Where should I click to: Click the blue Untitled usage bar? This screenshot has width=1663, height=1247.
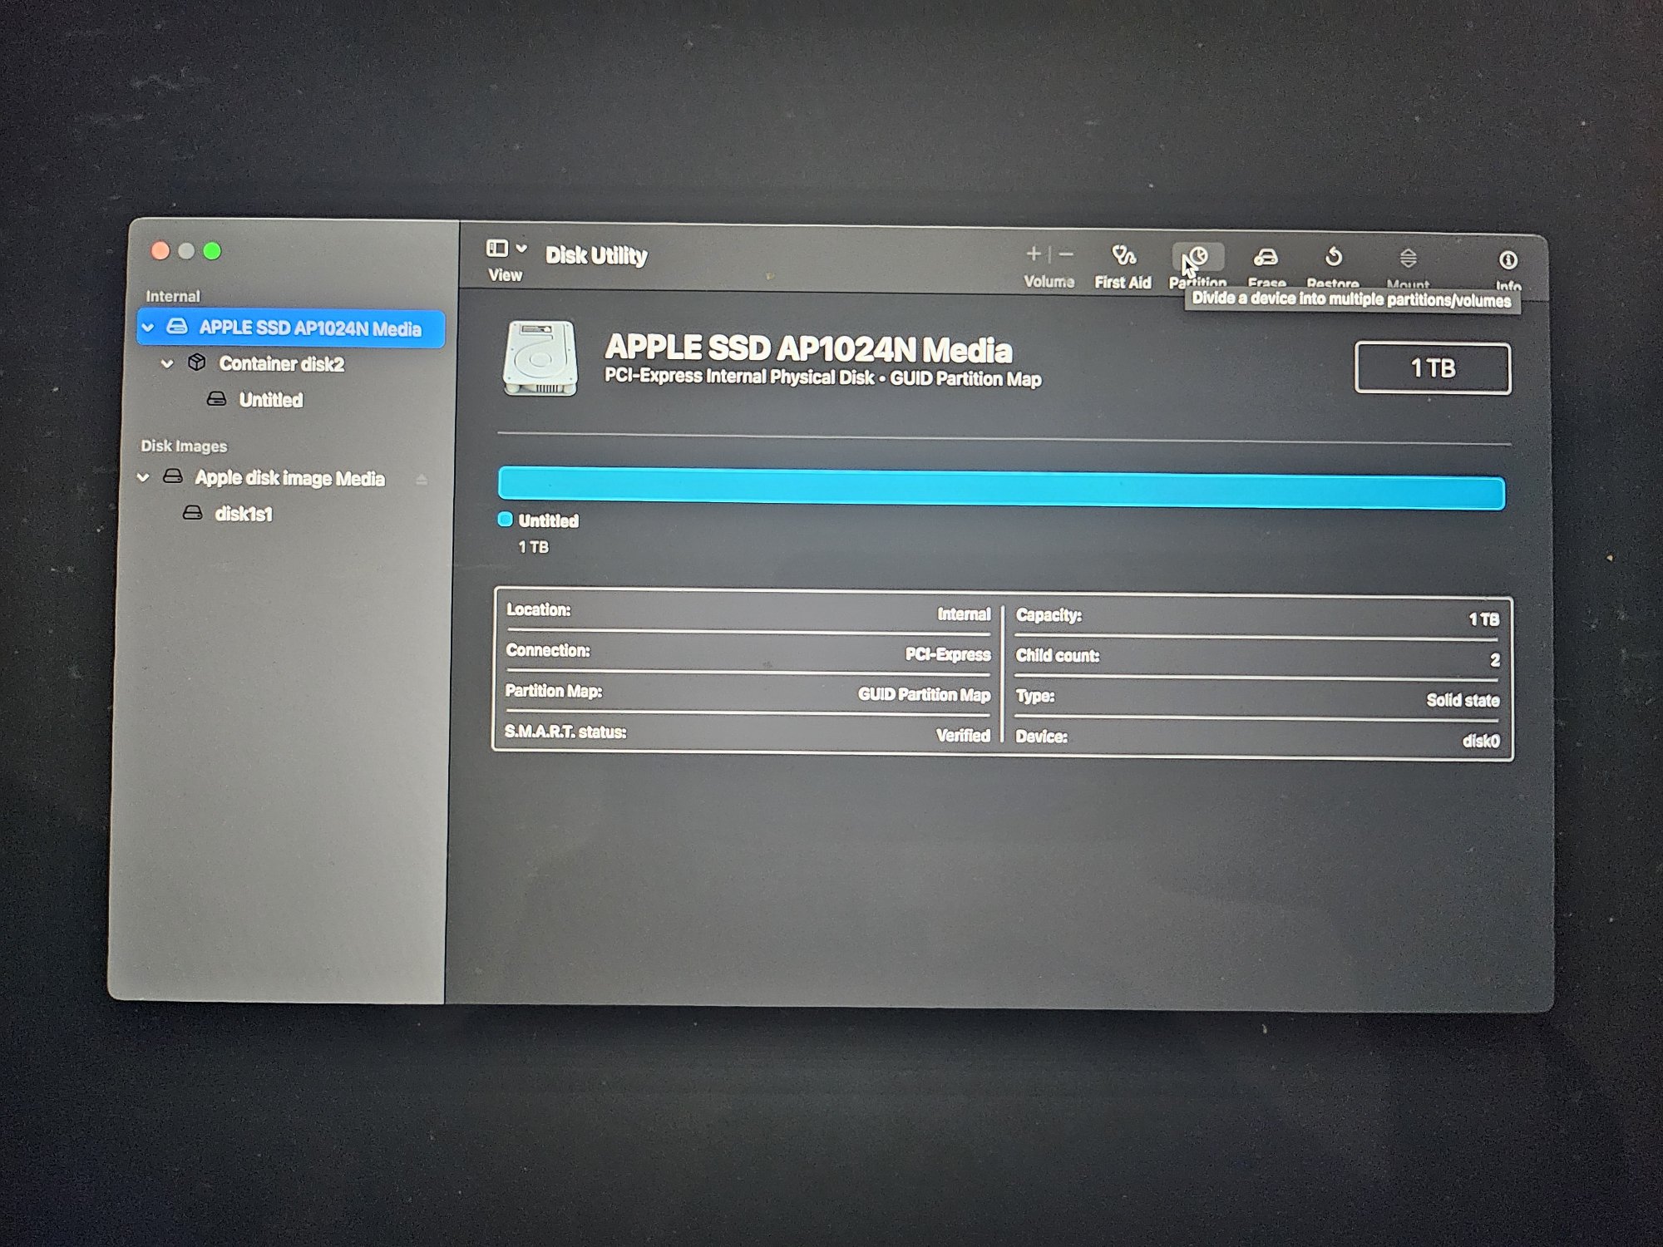pyautogui.click(x=1001, y=490)
